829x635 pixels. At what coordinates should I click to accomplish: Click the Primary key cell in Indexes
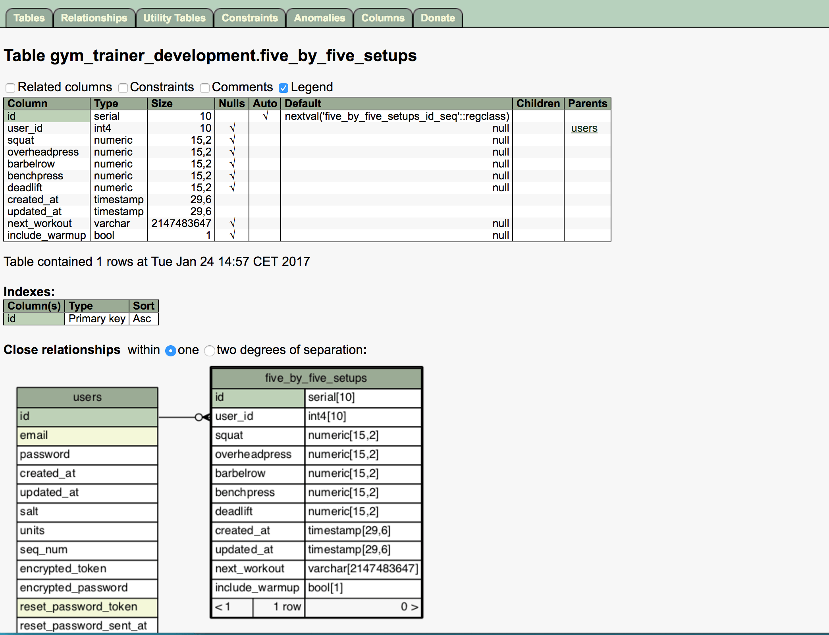[97, 319]
